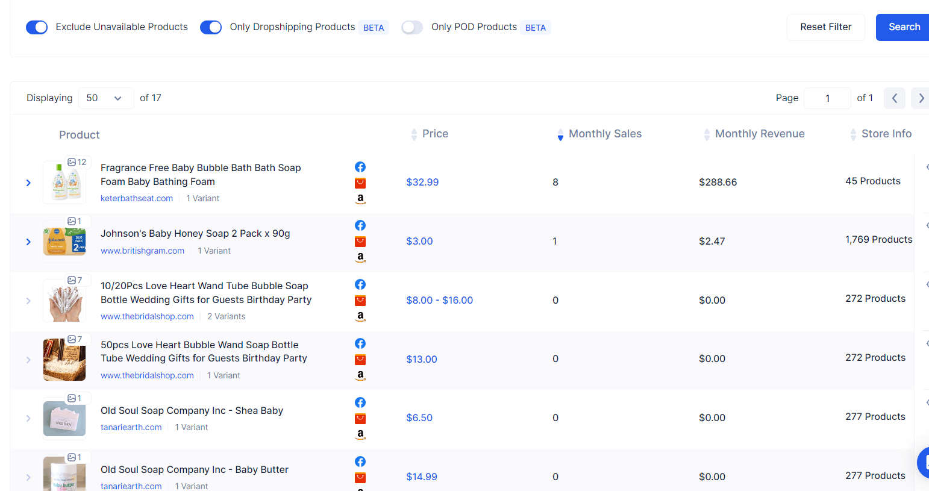Click the Search button
This screenshot has width=929, height=491.
903,27
